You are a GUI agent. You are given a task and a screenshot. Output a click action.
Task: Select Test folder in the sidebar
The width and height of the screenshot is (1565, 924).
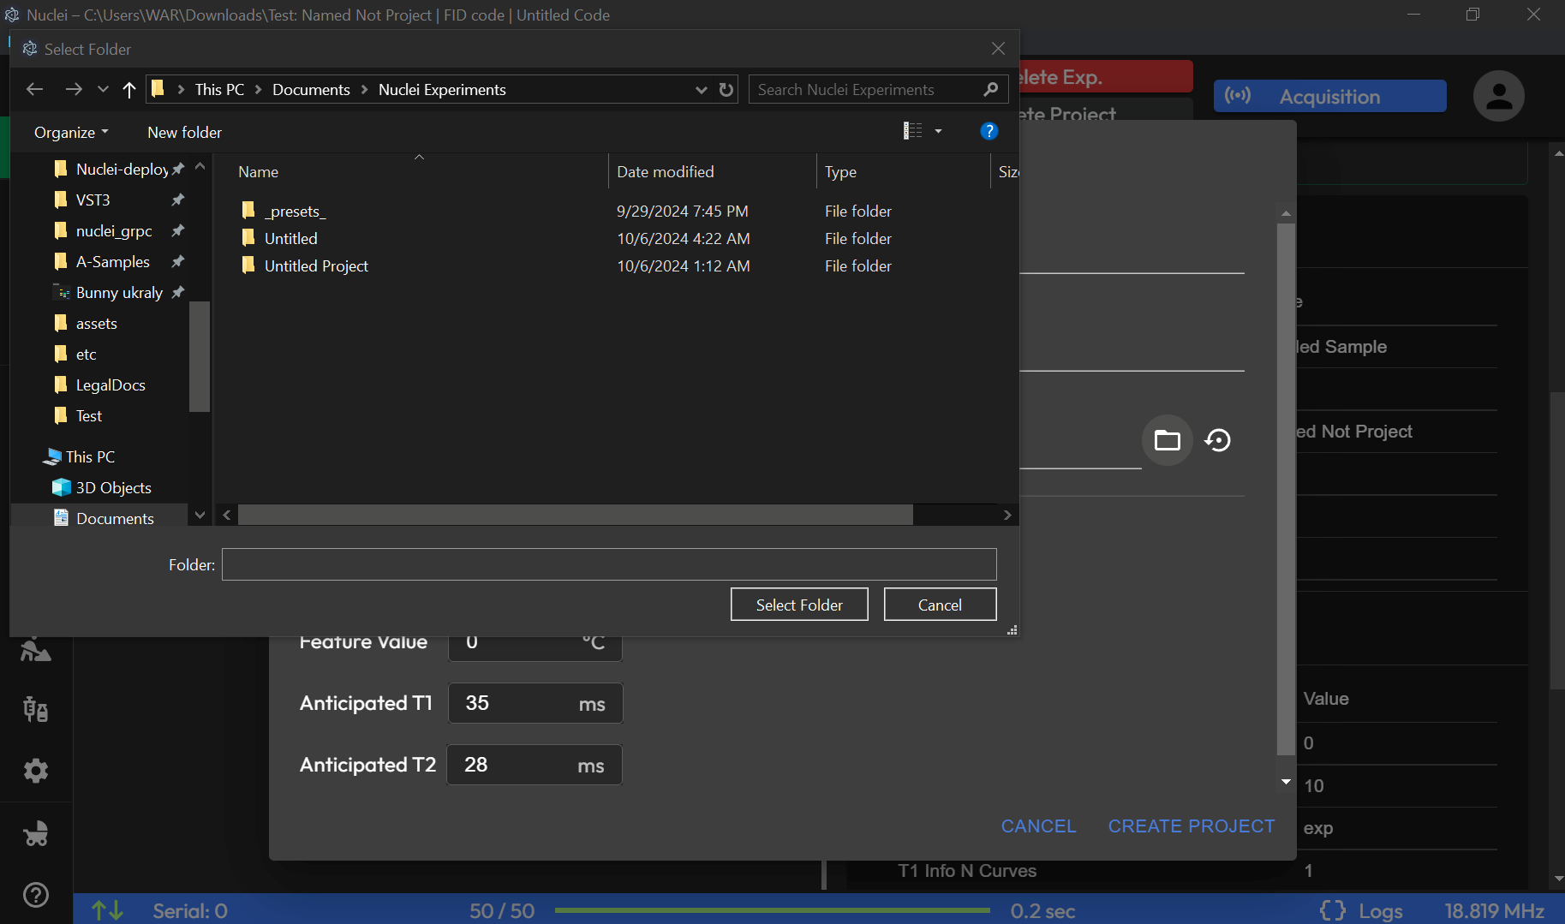coord(88,415)
